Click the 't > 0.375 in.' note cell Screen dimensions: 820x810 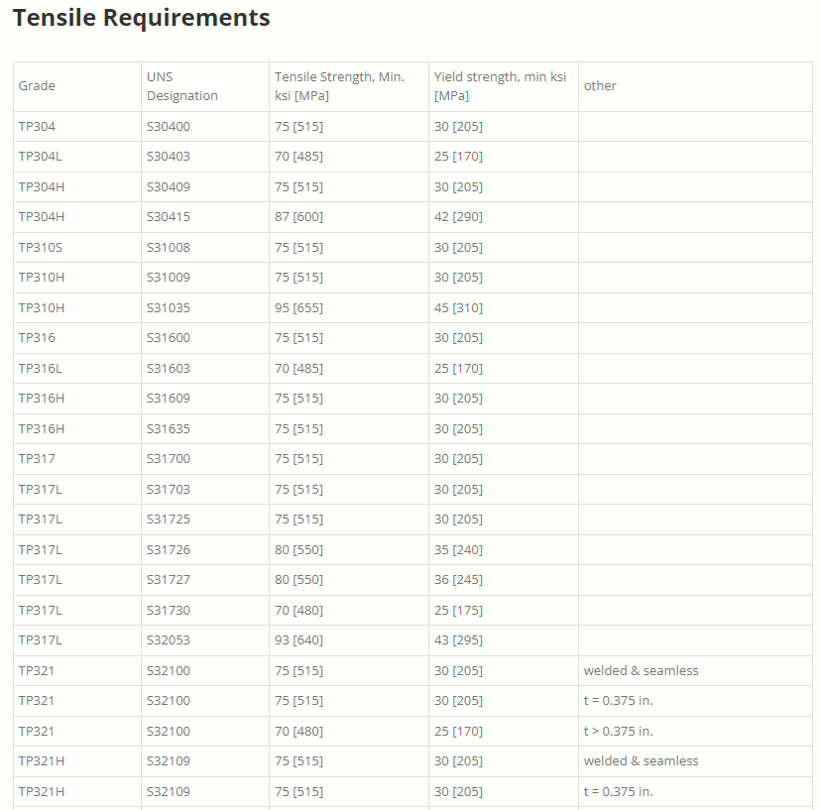618,732
